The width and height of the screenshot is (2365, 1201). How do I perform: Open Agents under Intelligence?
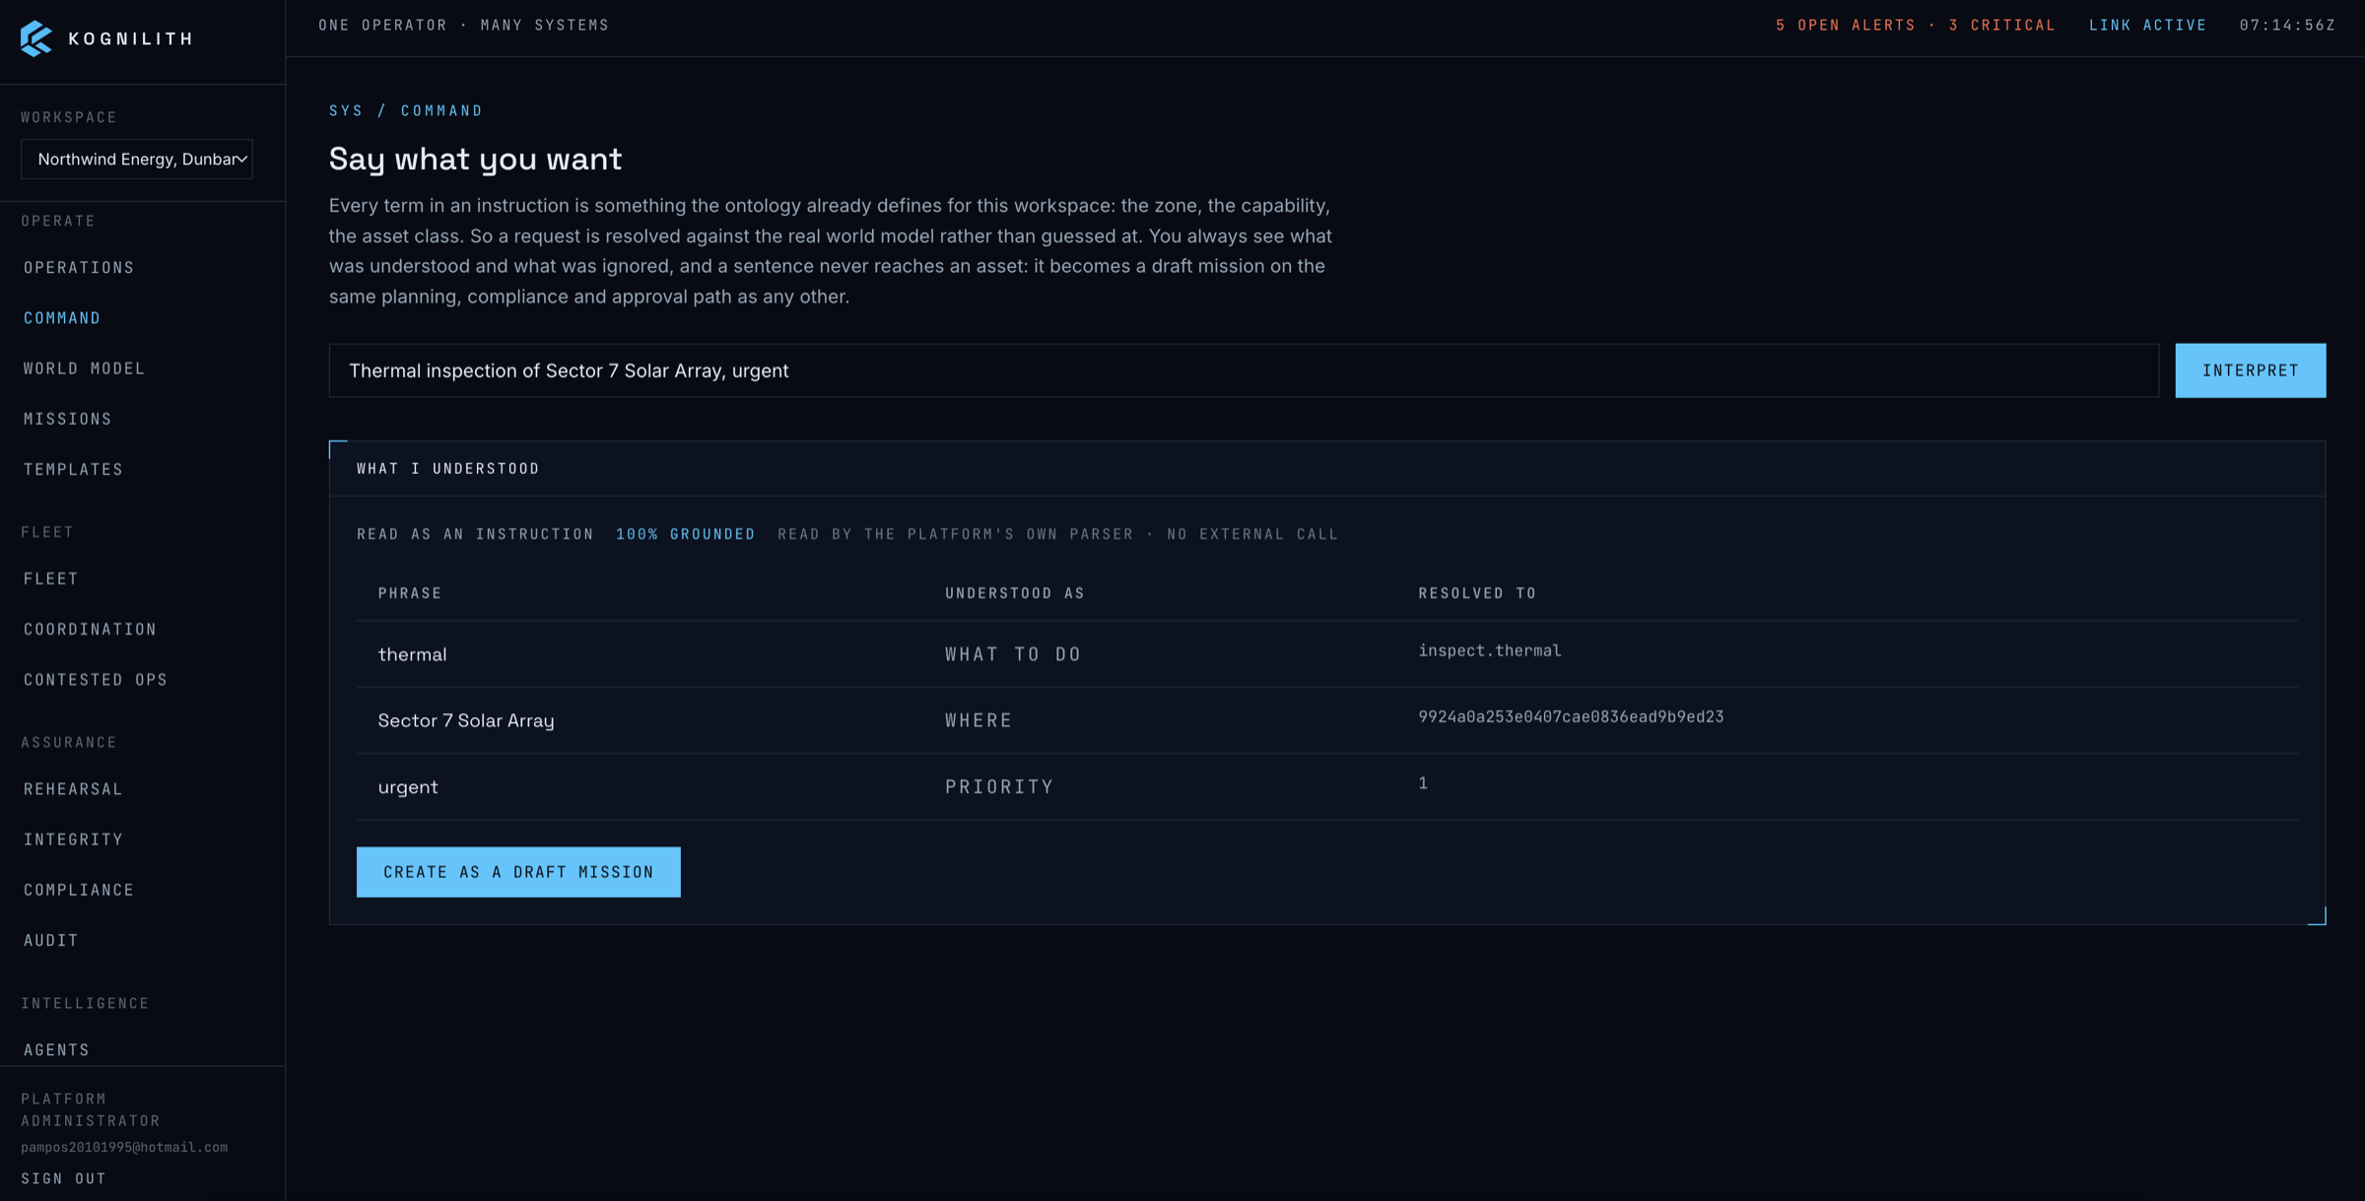click(57, 1048)
